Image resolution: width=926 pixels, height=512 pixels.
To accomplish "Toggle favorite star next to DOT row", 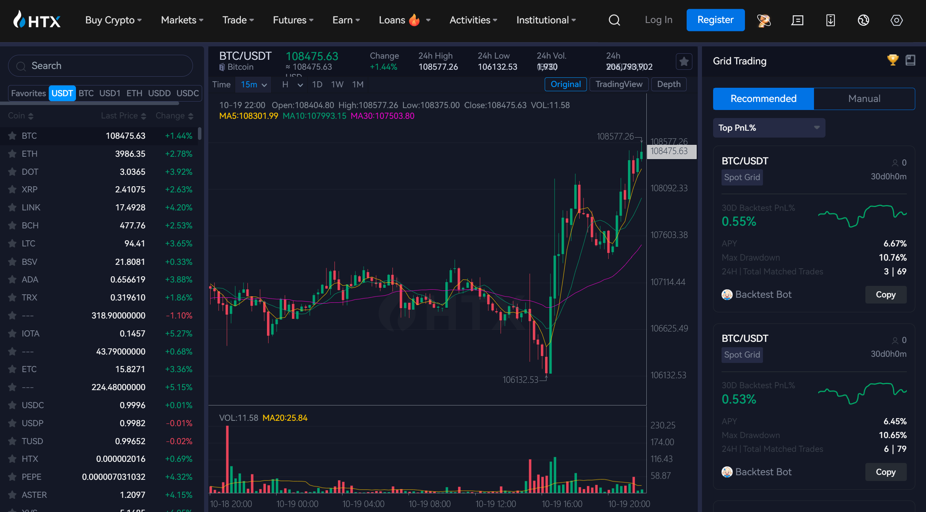I will tap(12, 172).
